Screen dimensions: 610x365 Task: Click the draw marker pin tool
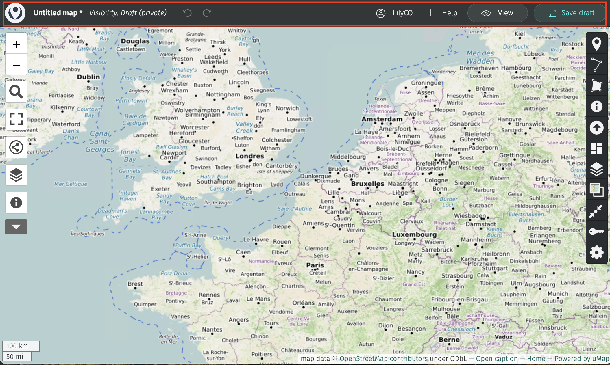[x=596, y=44]
